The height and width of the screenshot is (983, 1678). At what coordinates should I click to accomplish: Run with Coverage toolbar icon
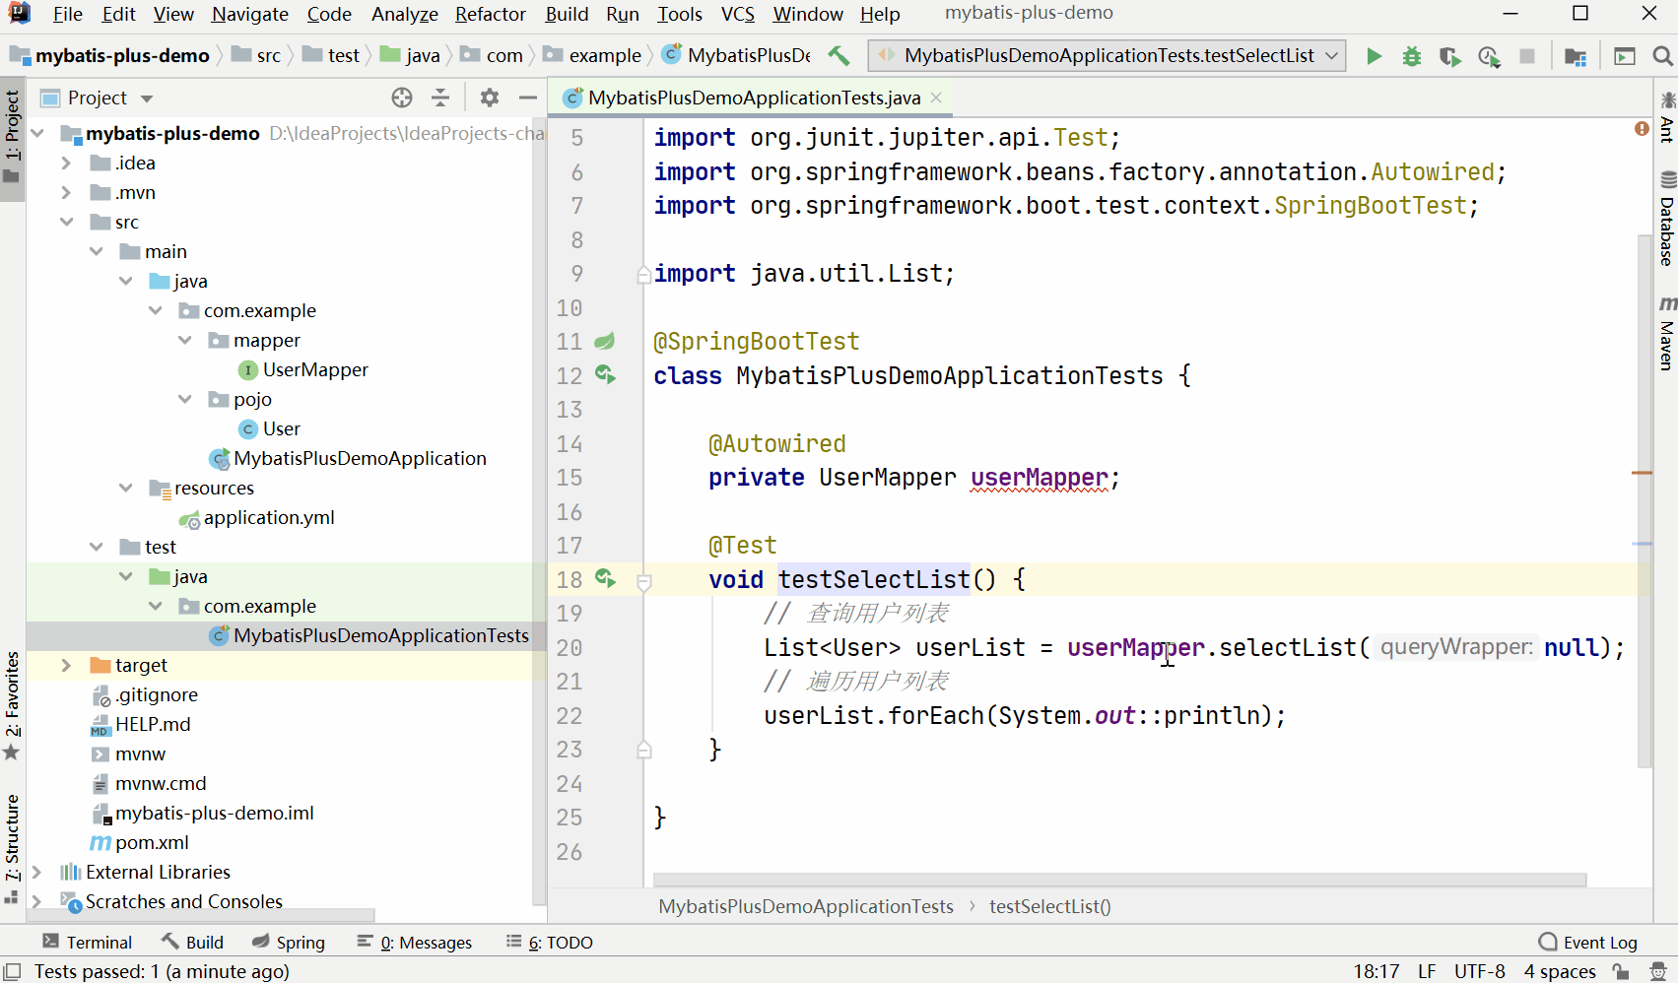pos(1449,56)
